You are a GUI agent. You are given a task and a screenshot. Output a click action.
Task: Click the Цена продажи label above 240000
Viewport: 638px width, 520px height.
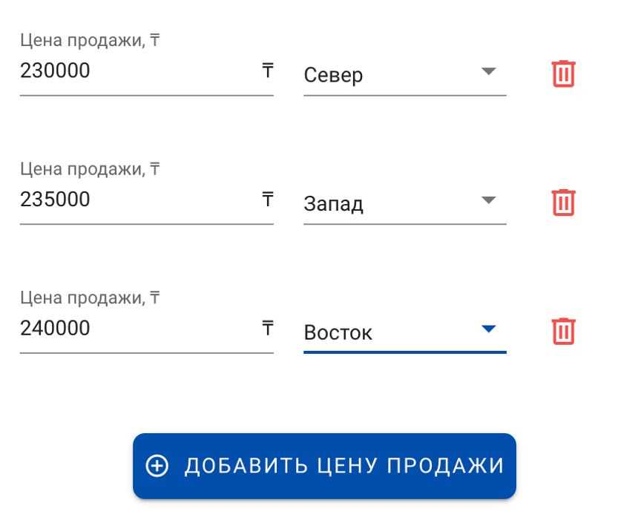pos(91,298)
